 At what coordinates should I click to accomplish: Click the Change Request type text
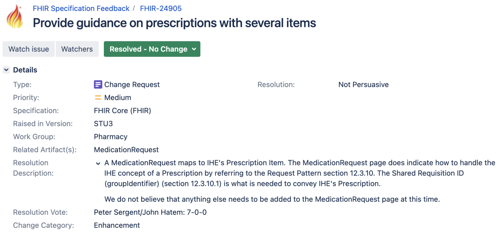[x=132, y=85]
